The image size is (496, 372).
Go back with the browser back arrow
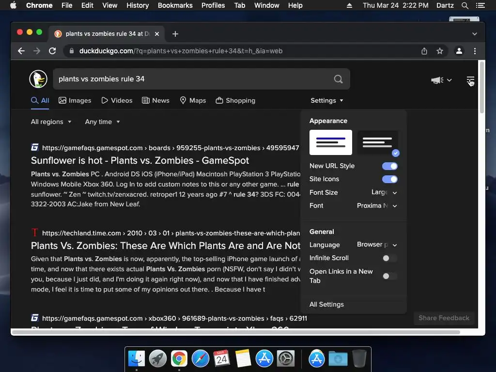21,51
